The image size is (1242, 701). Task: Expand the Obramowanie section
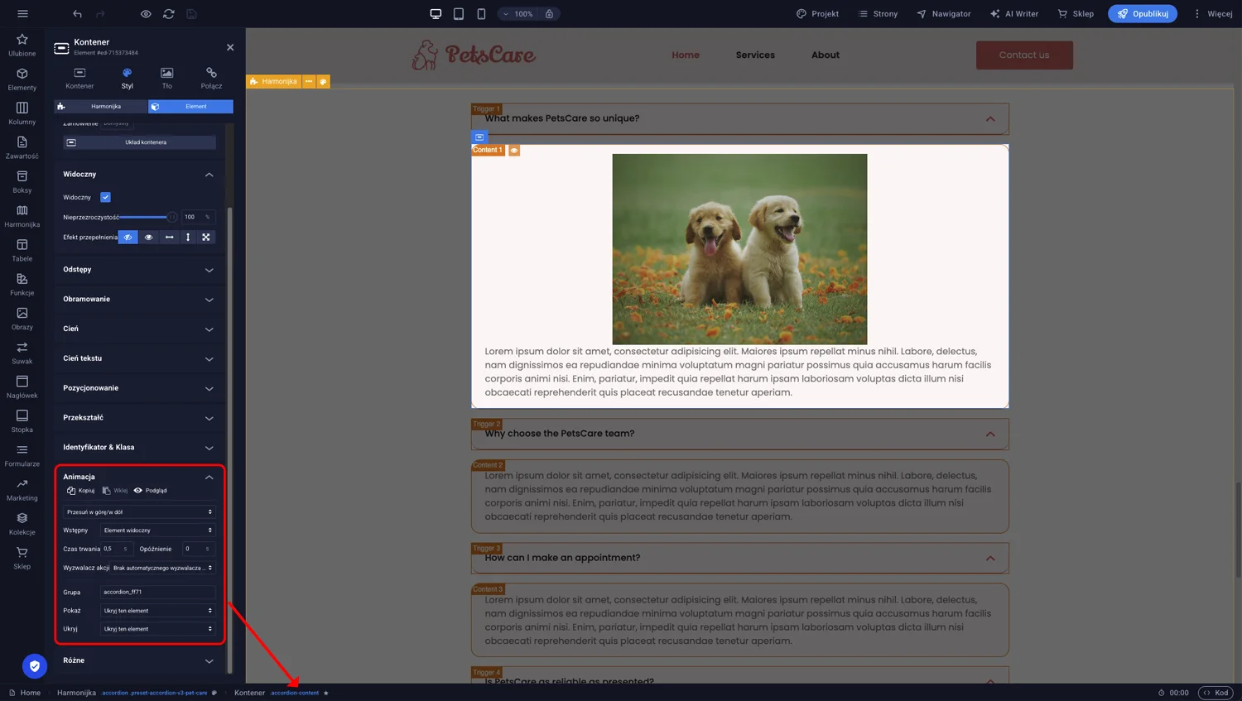(138, 300)
